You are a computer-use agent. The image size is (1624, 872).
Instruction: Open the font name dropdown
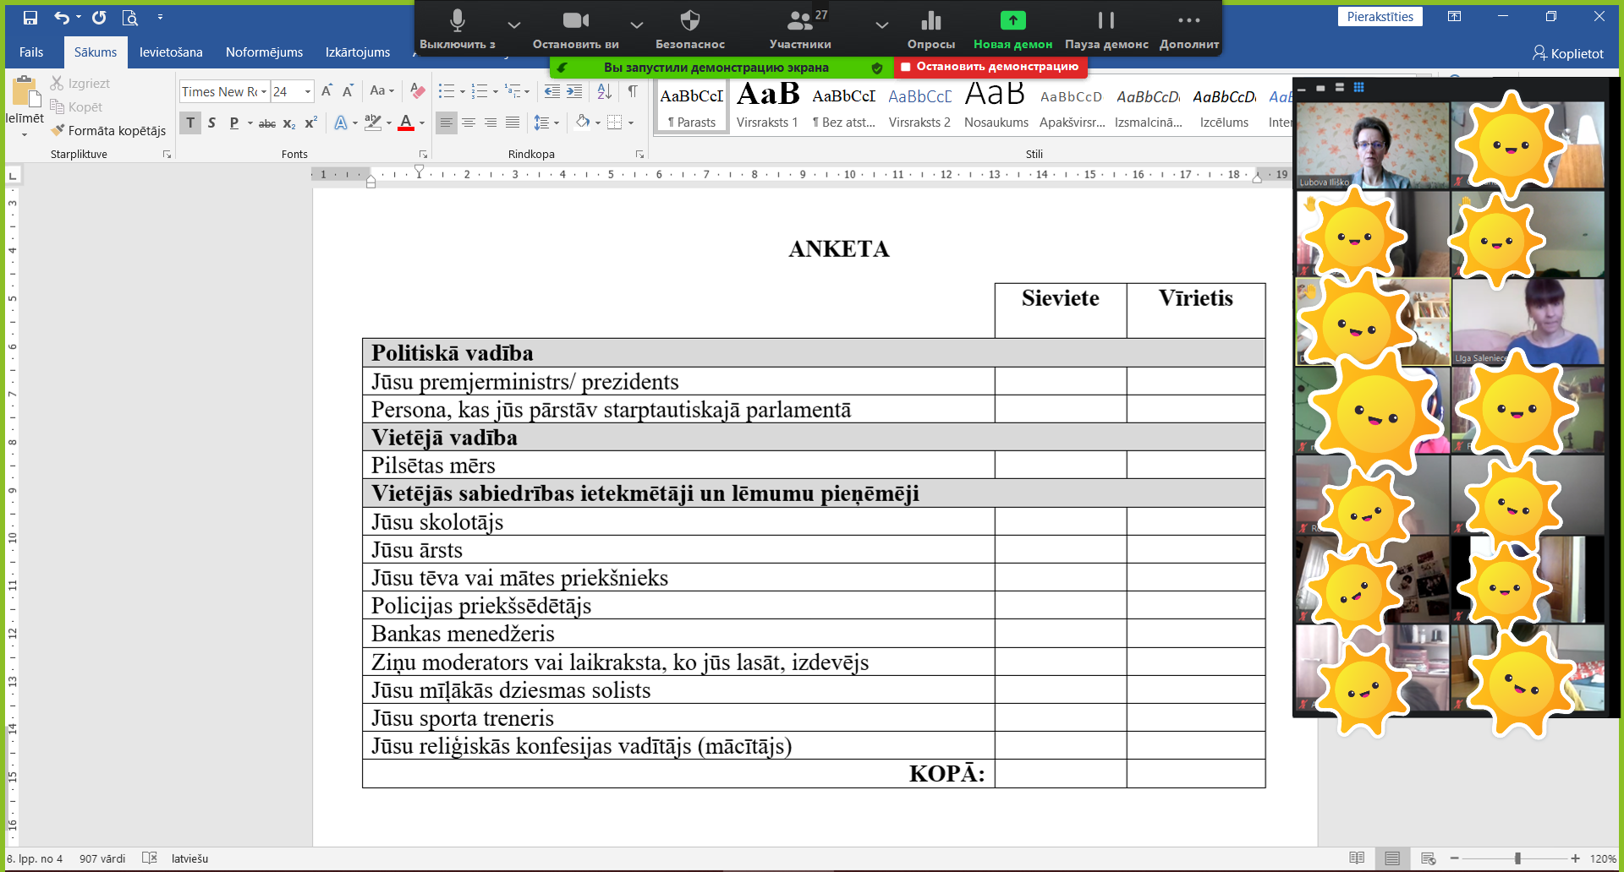264,91
